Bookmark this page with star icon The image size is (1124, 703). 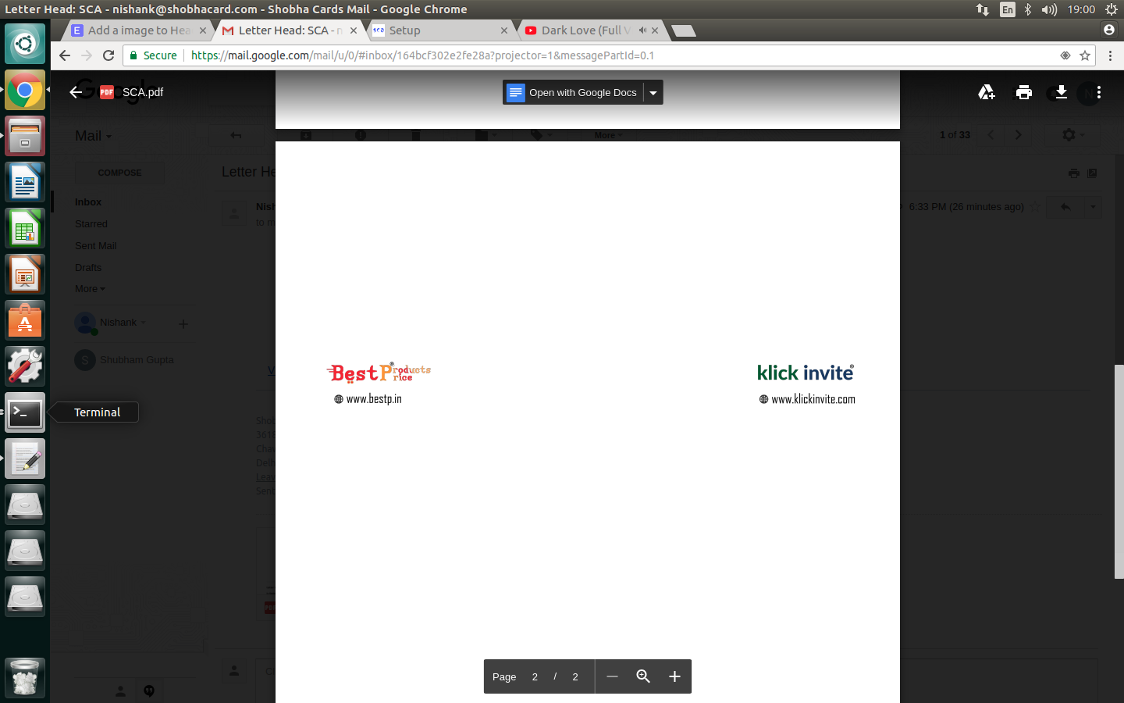[1084, 55]
